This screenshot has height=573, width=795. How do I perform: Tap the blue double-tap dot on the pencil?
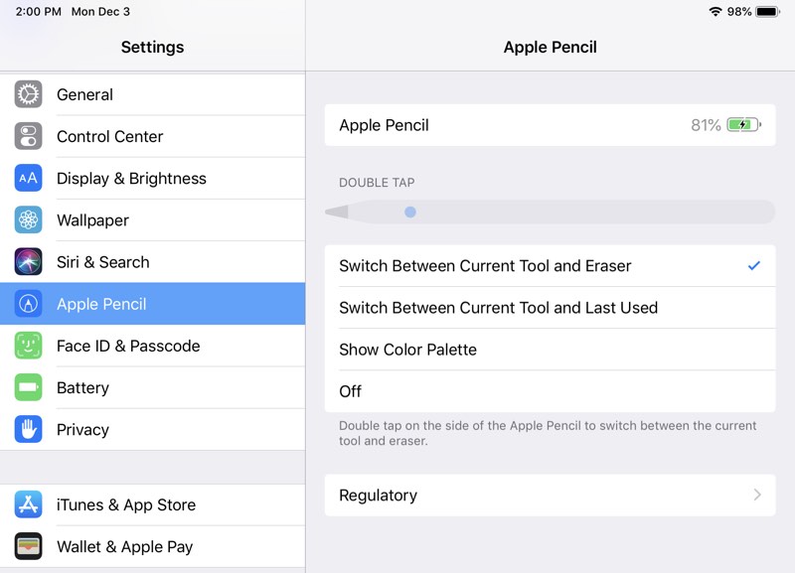point(410,212)
